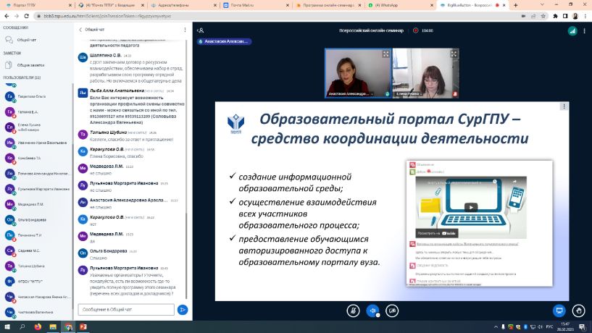Viewport: 592px width, 333px height.
Task: Reload the page in browser
Action: (x=26, y=16)
